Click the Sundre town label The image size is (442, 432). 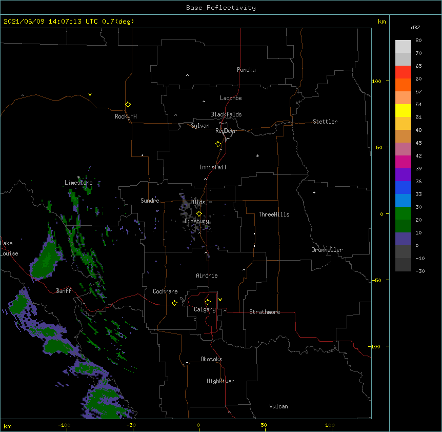tap(150, 201)
